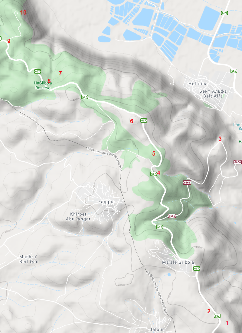Open the Beit Alfa place label
This screenshot has width=242, height=333.
click(x=213, y=96)
